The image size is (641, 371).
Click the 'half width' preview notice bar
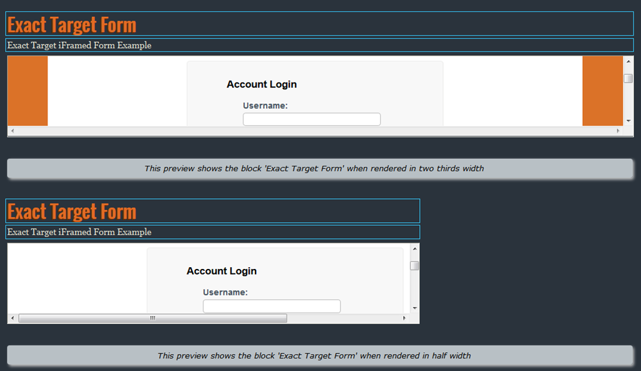(x=320, y=355)
